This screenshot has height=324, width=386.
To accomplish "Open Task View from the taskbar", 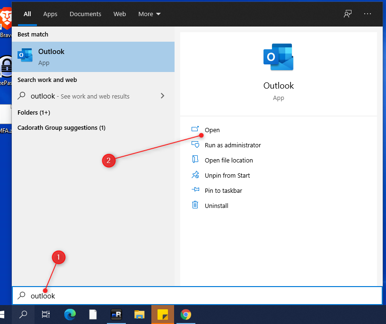I will click(46, 315).
